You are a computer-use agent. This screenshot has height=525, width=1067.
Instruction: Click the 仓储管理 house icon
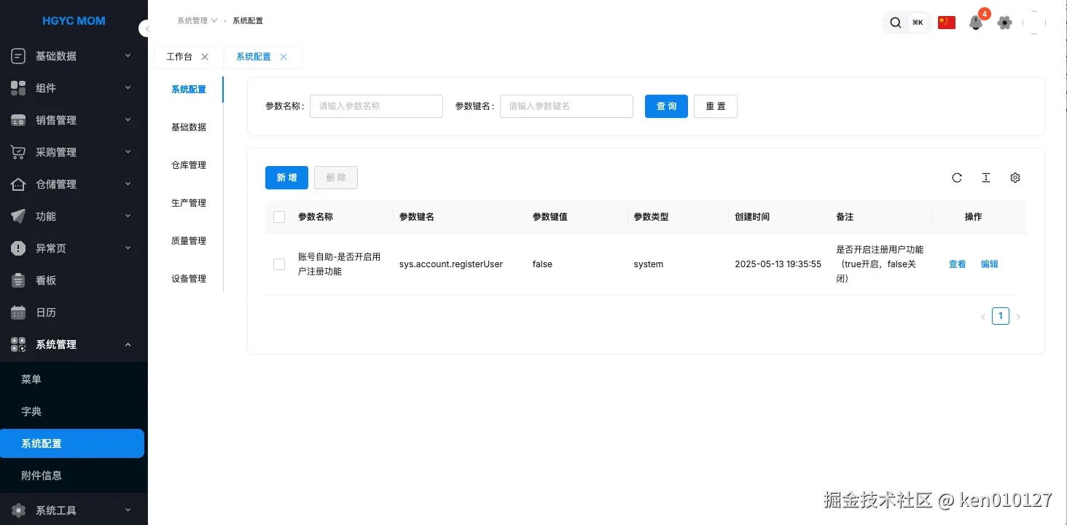click(x=18, y=184)
